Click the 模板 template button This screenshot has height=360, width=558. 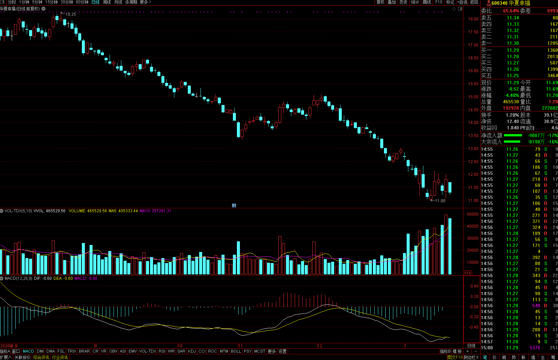pos(457,351)
